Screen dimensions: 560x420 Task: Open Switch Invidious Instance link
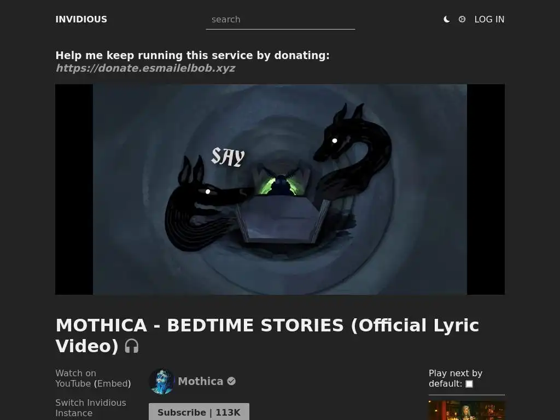[x=91, y=408]
